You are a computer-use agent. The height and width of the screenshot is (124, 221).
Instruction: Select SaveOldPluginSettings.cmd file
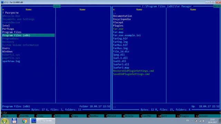pos(131,74)
